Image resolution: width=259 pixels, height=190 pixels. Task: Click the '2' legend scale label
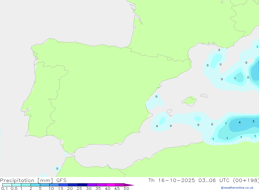pyautogui.click(x=31, y=188)
